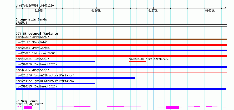Click the right arrowhead of the ruler
Viewport: 234px width, 110px height.
pyautogui.click(x=226, y=8)
